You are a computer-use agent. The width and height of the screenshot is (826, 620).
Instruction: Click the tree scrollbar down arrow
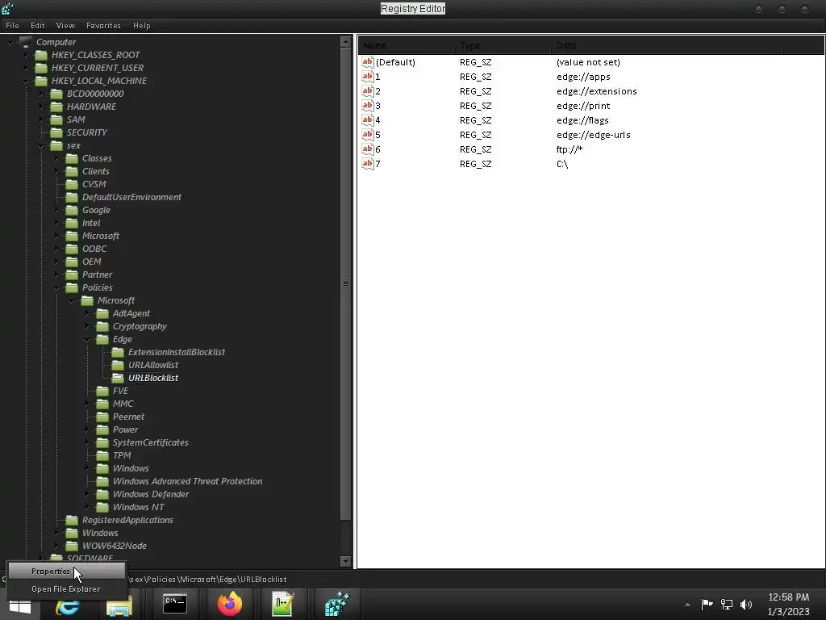[345, 562]
